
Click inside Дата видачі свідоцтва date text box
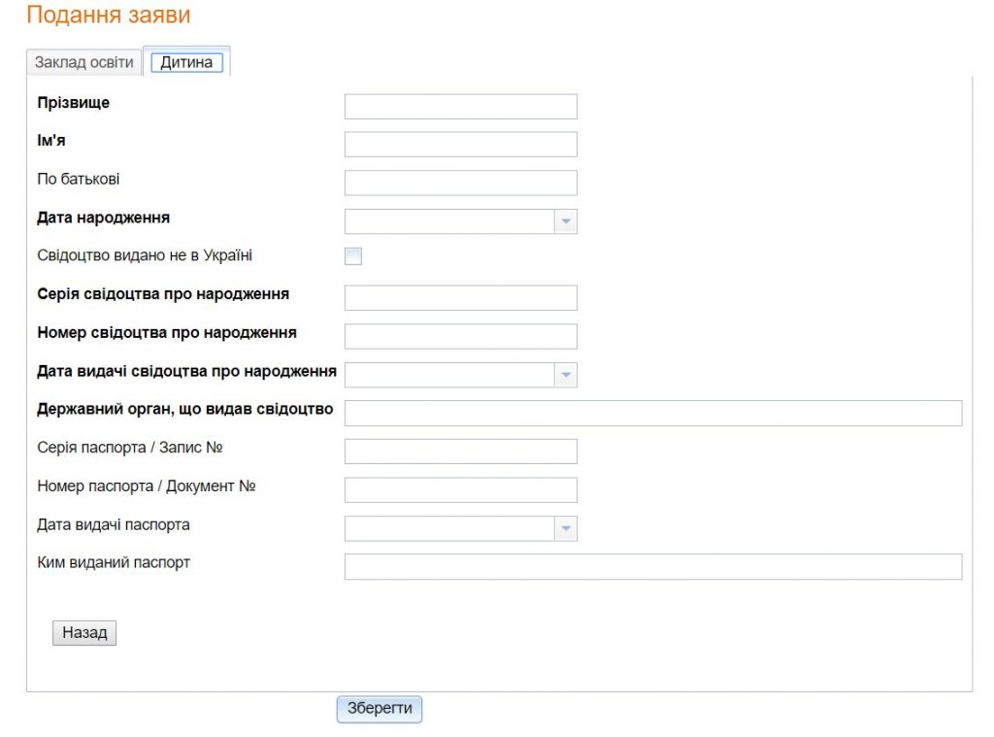(x=448, y=375)
